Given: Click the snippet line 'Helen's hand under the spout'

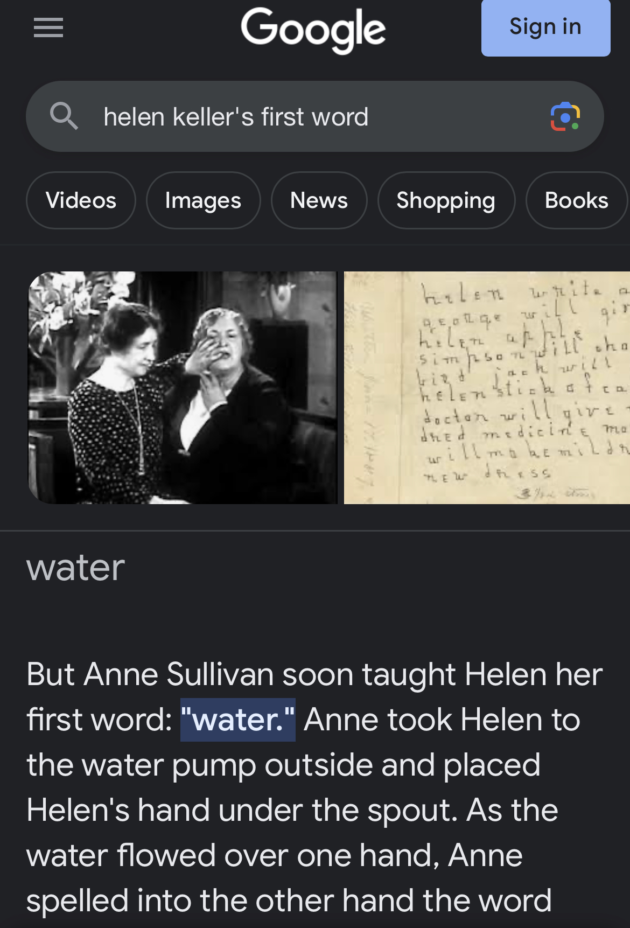Looking at the screenshot, I should point(292,810).
